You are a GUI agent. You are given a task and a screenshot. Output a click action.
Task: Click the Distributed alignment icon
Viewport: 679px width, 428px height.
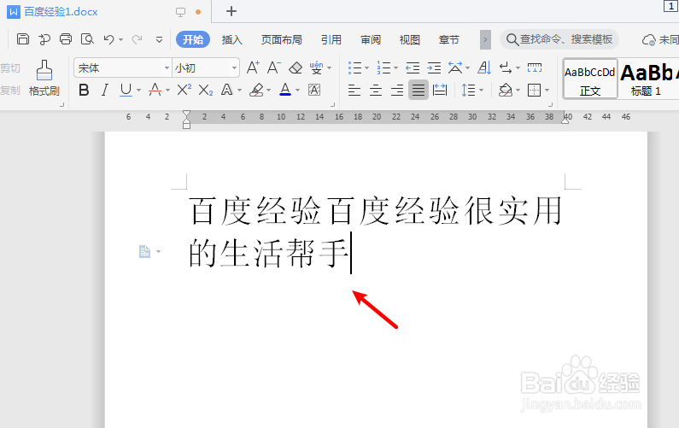point(440,90)
